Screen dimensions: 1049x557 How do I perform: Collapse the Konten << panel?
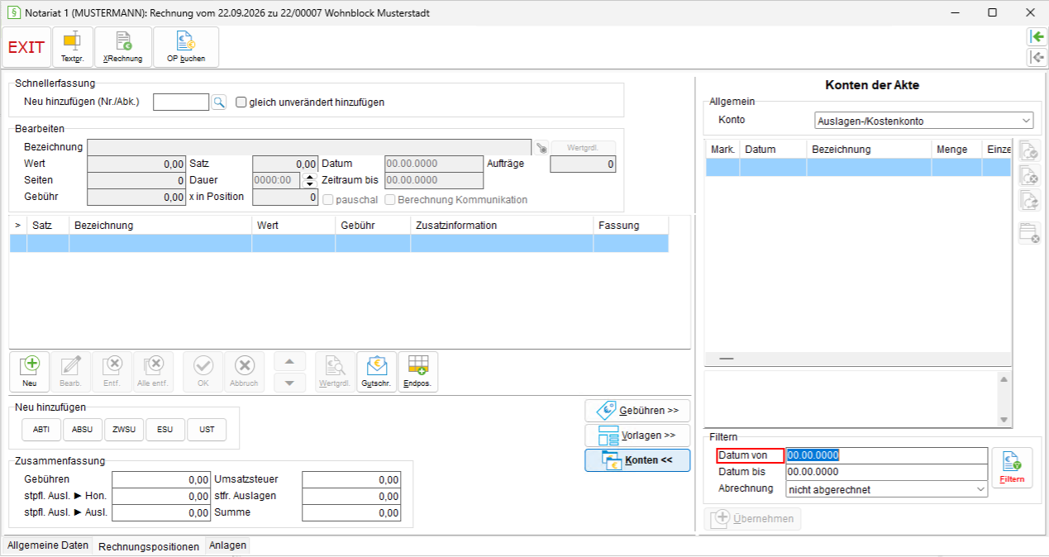(x=637, y=460)
